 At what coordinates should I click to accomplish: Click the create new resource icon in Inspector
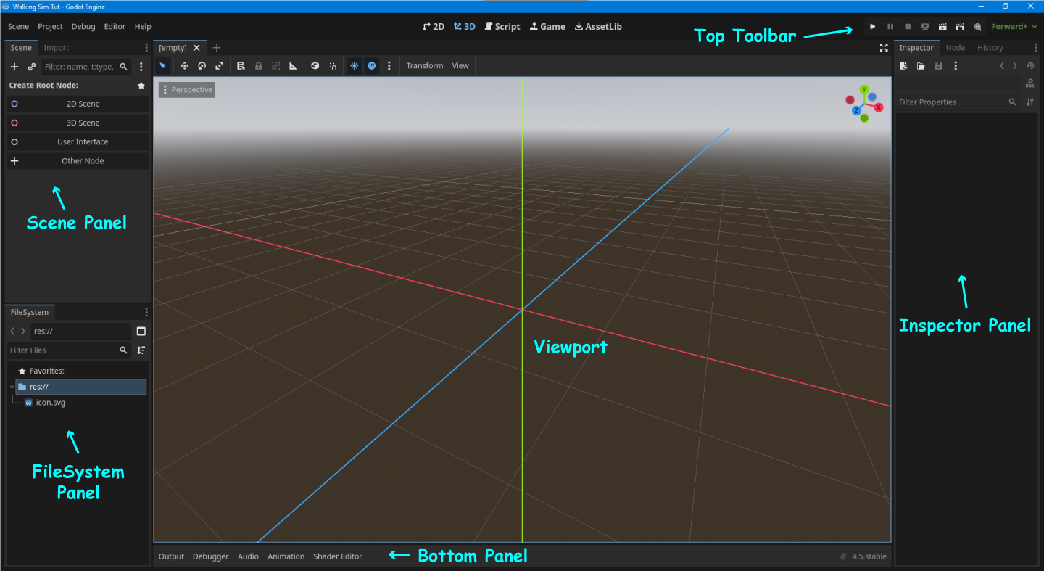(x=903, y=66)
